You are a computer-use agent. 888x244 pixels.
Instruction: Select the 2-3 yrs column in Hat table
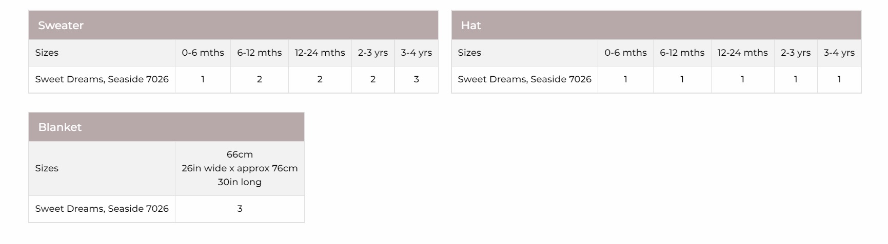point(795,53)
